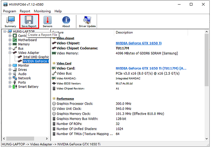Click the Video Adapter card icon
This screenshot has height=148, width=211.
(x=15, y=53)
